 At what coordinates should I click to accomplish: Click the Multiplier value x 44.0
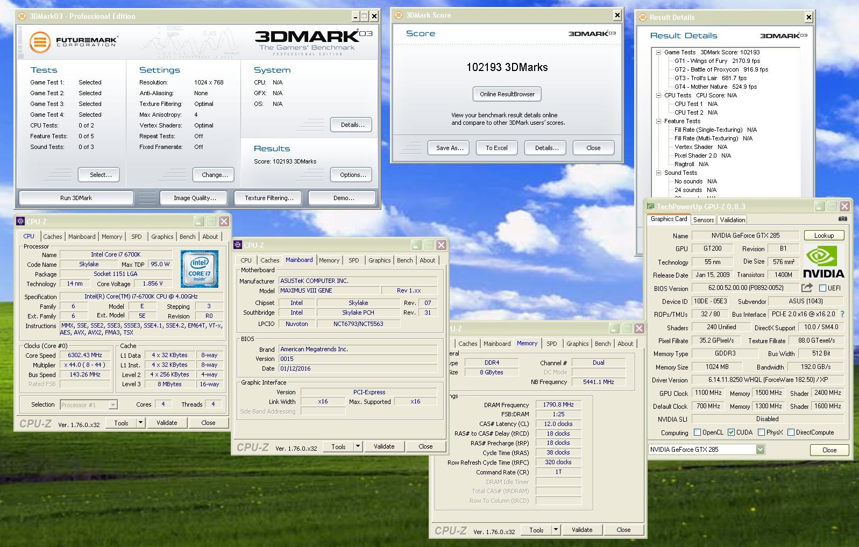click(x=85, y=365)
